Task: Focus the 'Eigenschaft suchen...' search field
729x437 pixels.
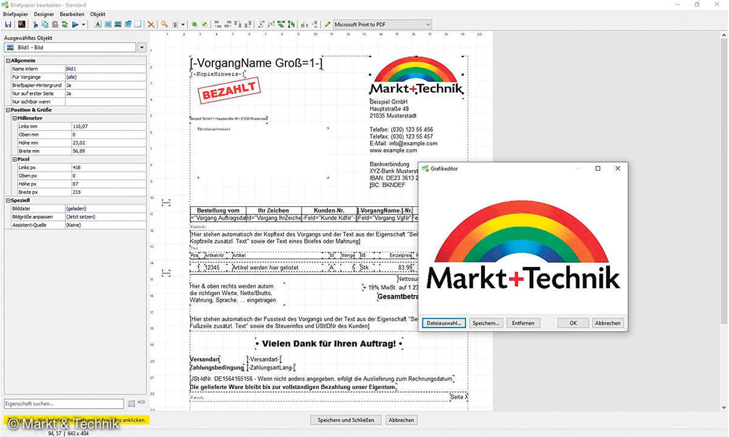Action: tap(64, 403)
